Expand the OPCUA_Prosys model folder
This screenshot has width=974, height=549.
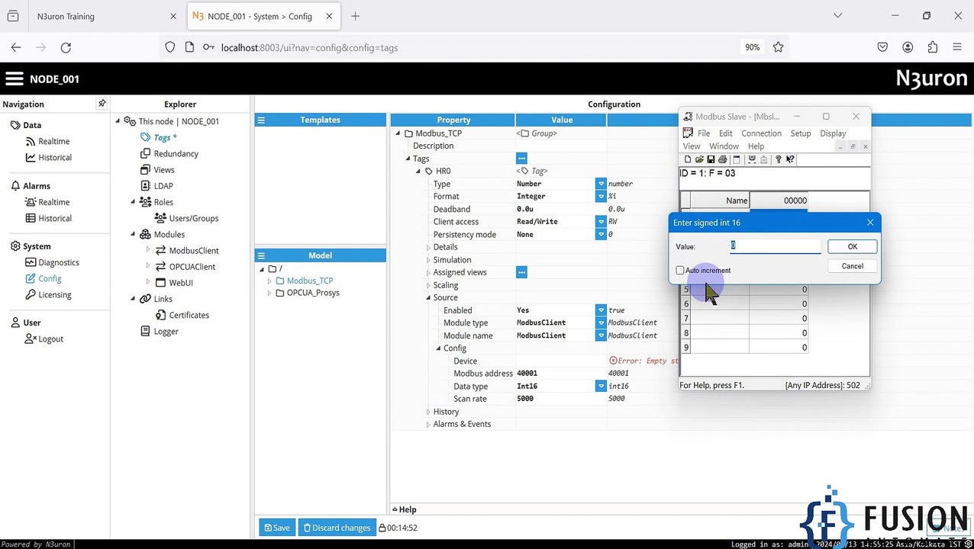[269, 293]
